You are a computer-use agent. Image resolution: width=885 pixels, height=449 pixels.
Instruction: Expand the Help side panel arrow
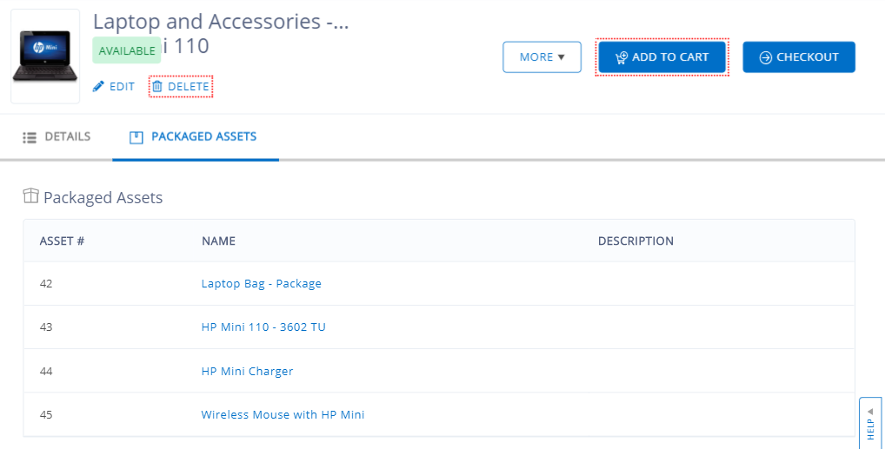(870, 411)
